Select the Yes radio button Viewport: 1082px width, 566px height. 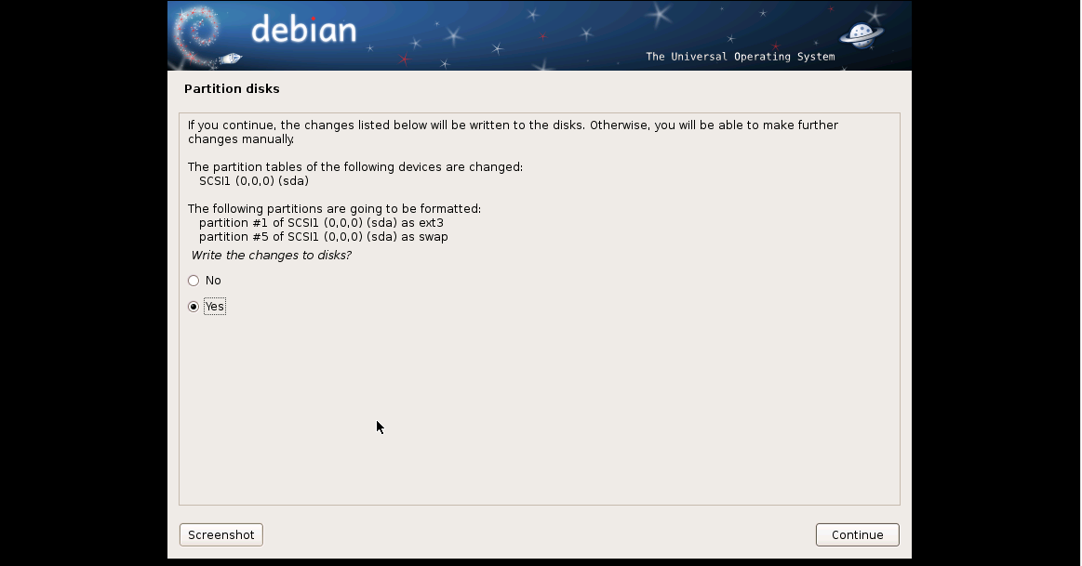[194, 307]
